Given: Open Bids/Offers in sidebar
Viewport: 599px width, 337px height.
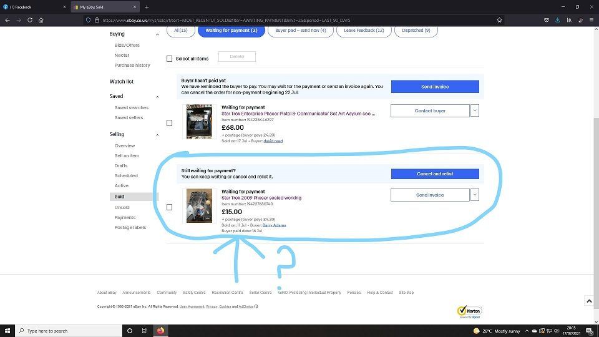Looking at the screenshot, I should click(x=127, y=45).
